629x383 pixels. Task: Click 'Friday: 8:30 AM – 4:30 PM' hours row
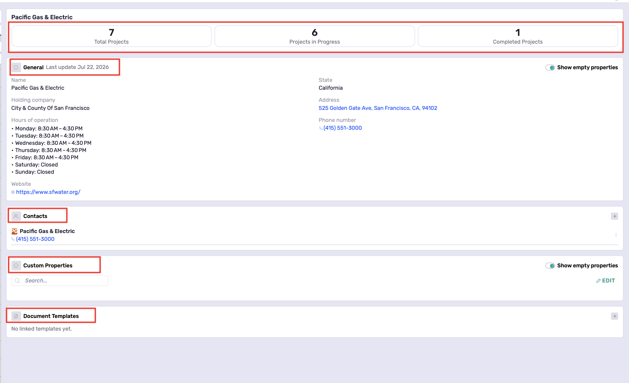pos(47,157)
